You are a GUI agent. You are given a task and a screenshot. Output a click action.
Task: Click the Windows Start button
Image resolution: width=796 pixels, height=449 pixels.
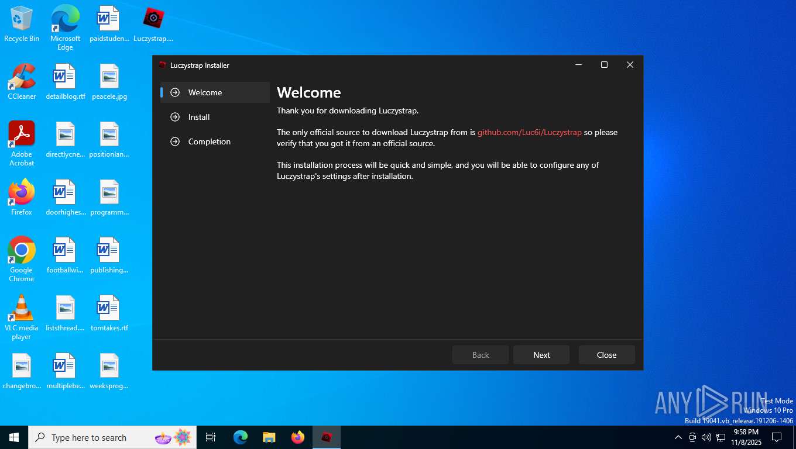14,437
